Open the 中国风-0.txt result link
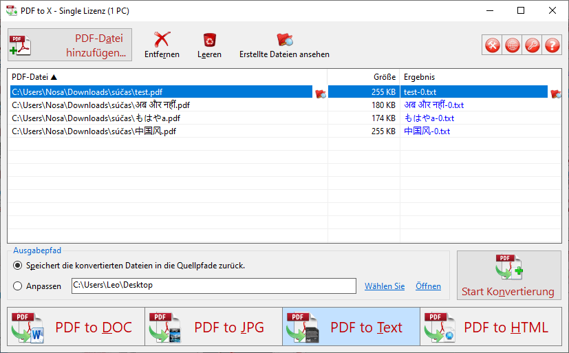Screen dimensions: 569x353 click(x=427, y=131)
